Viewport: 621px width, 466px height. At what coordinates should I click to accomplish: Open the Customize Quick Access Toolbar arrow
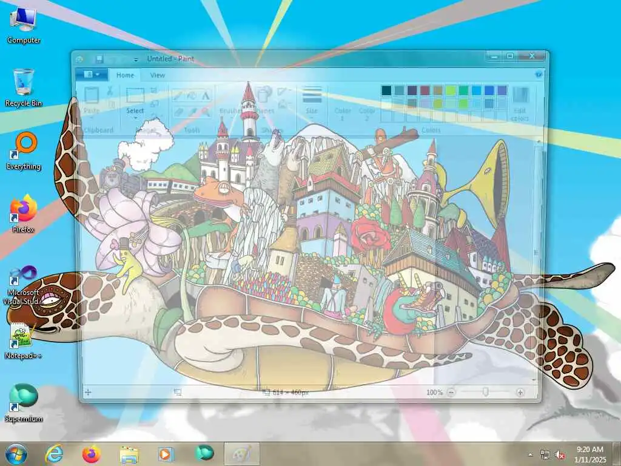coord(136,59)
